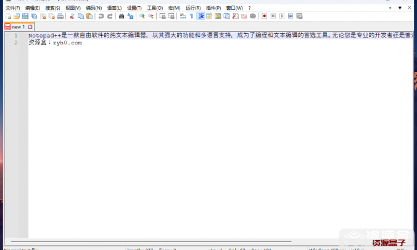Open the 窗口(W) menu
Screen dimensions: 417x250
(x=234, y=8)
